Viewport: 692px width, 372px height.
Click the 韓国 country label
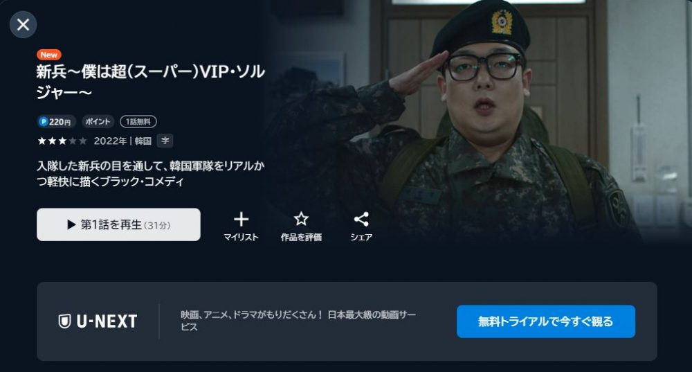pos(143,141)
